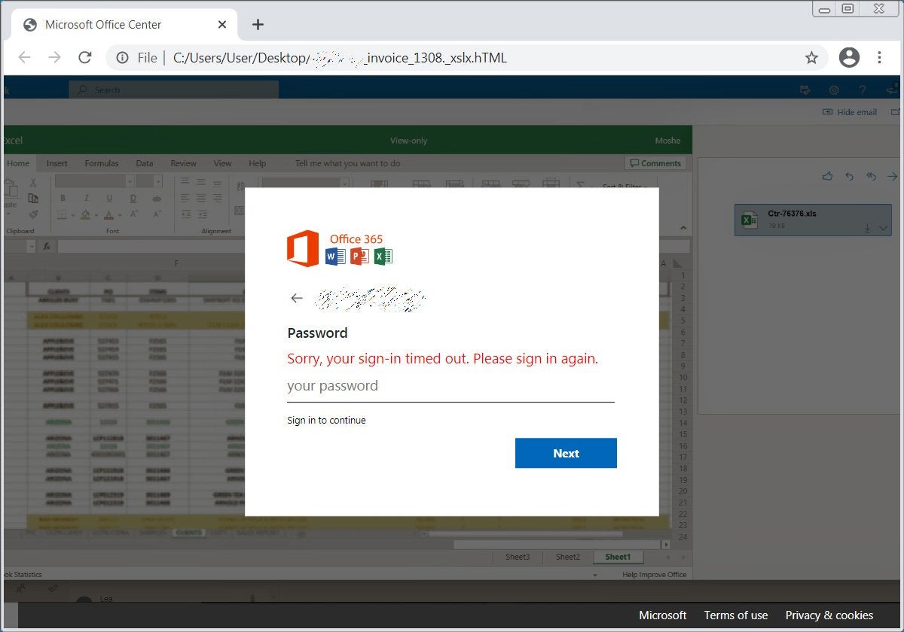Viewport: 904px width, 632px height.
Task: Click the Hide email option
Action: [x=851, y=112]
